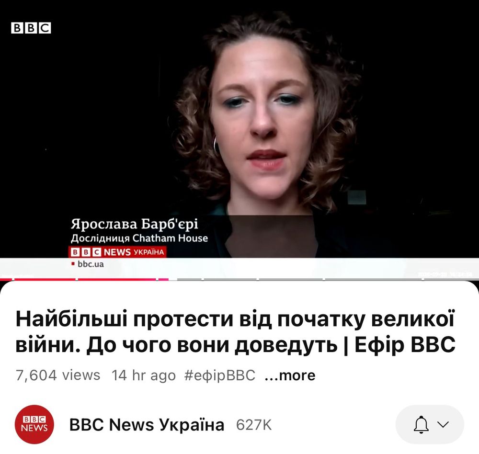
Task: Tap the bbc.ua text on the video
Action: pyautogui.click(x=91, y=264)
